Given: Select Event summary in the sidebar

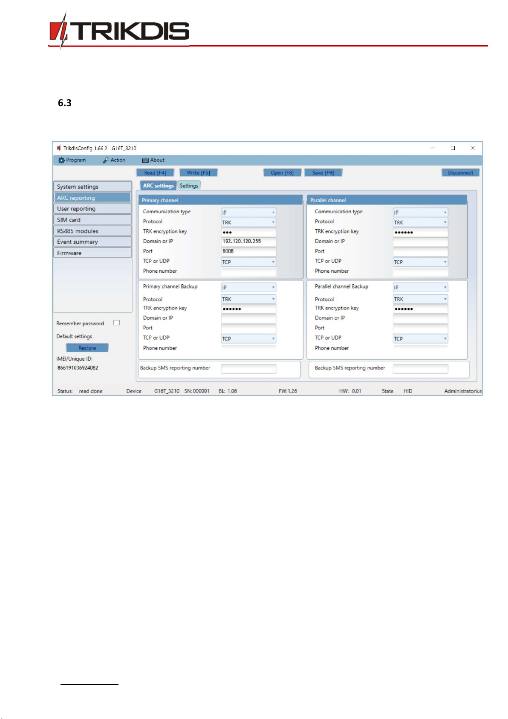Looking at the screenshot, I should 92,242.
